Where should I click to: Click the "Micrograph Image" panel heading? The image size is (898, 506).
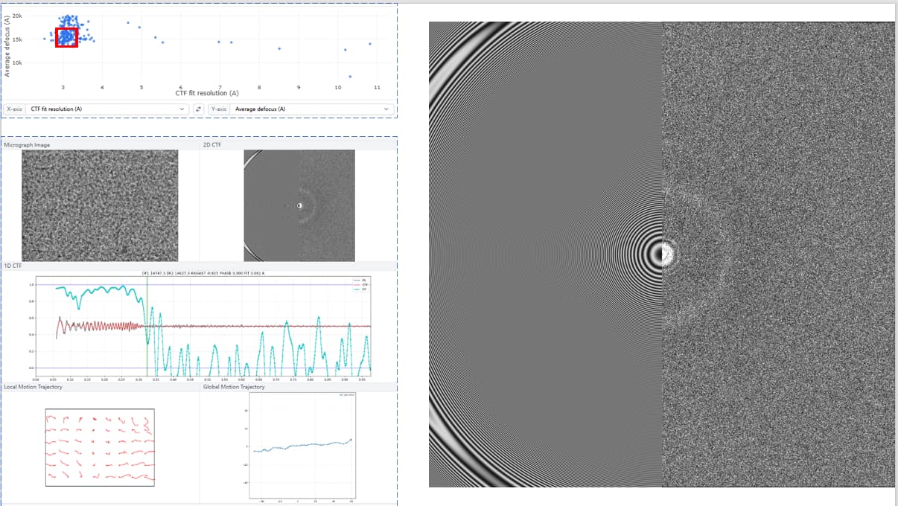[28, 145]
